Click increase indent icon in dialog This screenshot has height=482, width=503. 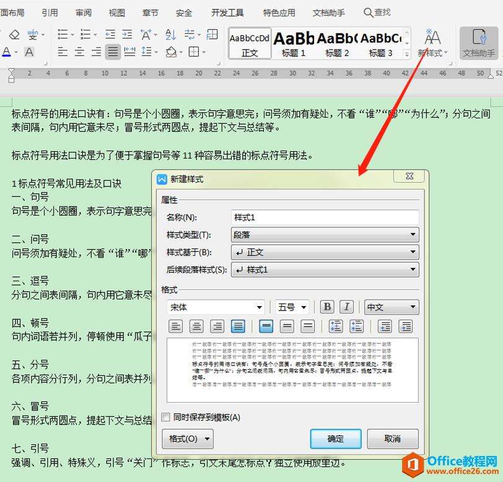pyautogui.click(x=406, y=326)
